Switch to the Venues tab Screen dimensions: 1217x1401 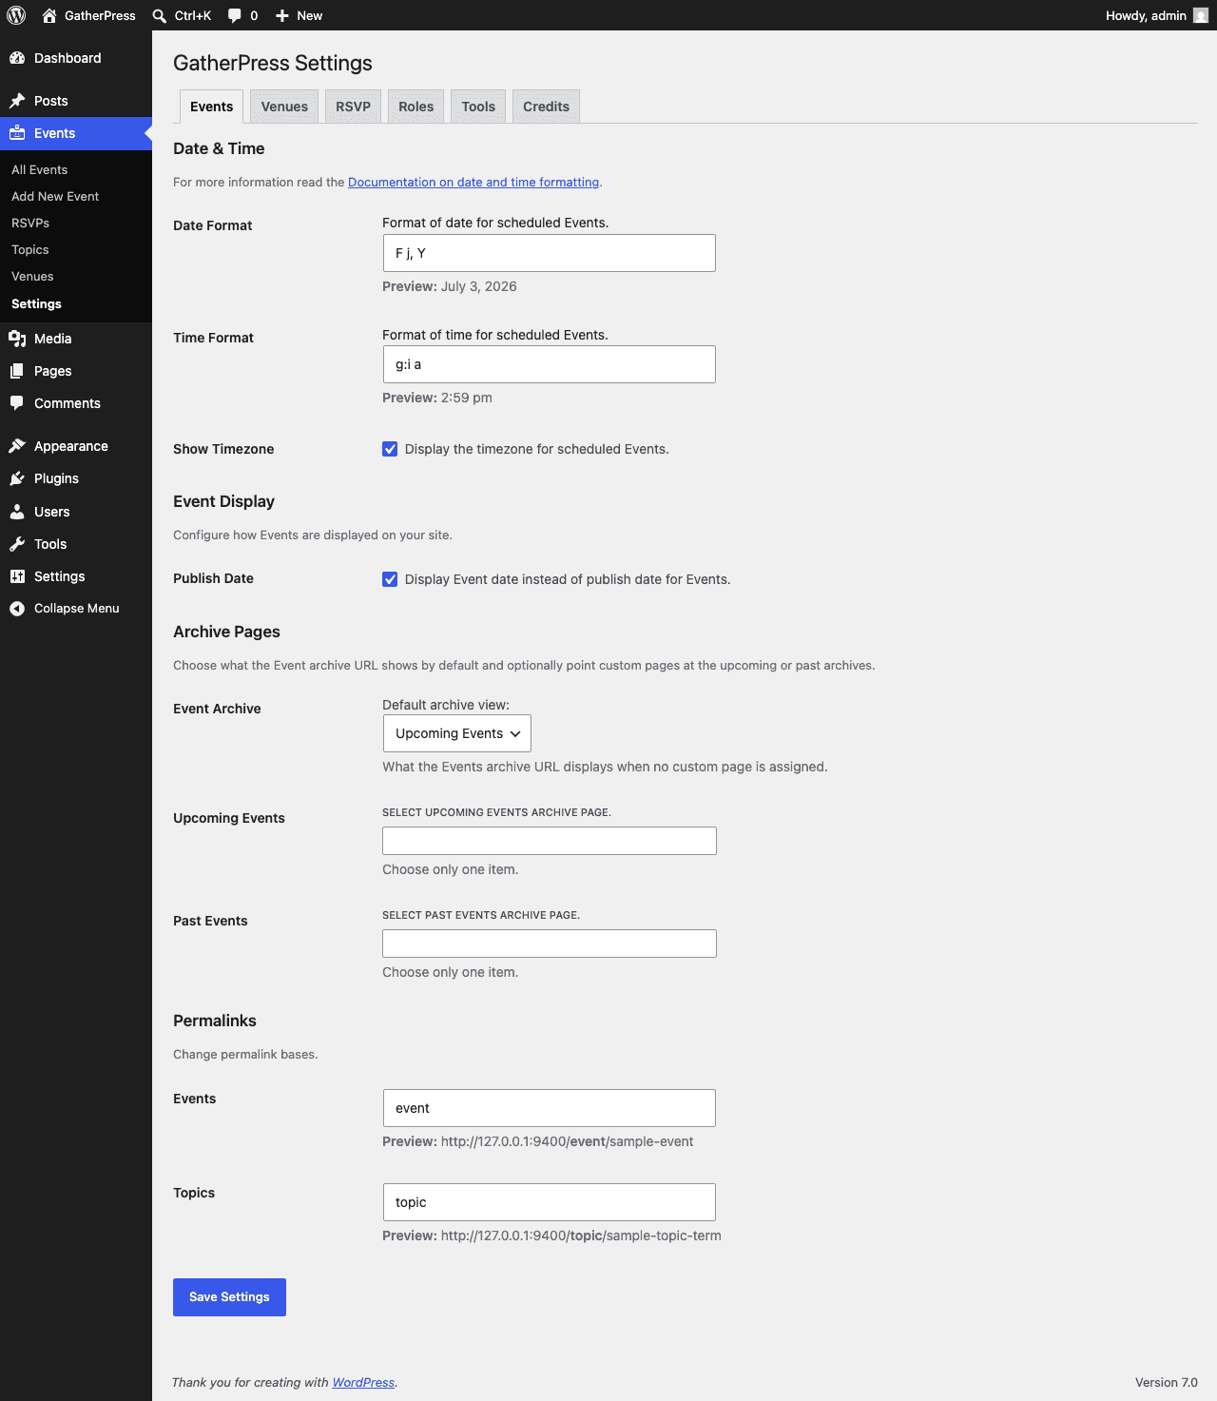click(284, 107)
